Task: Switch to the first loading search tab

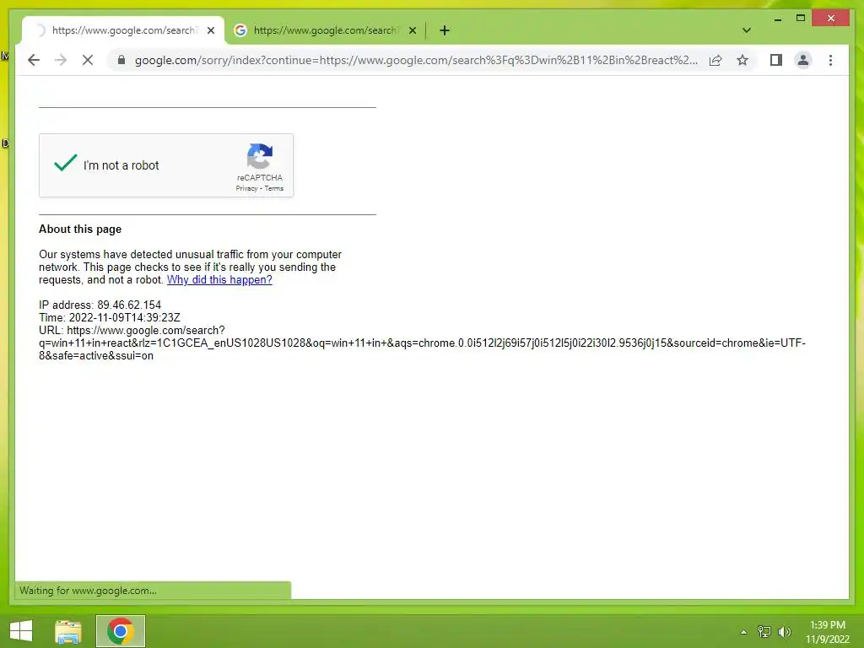Action: click(123, 30)
